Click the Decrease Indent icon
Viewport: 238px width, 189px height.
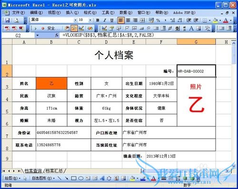(188, 20)
